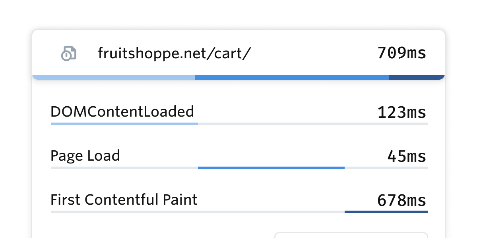
Task: Select the First Contentful Paint label
Action: point(124,200)
